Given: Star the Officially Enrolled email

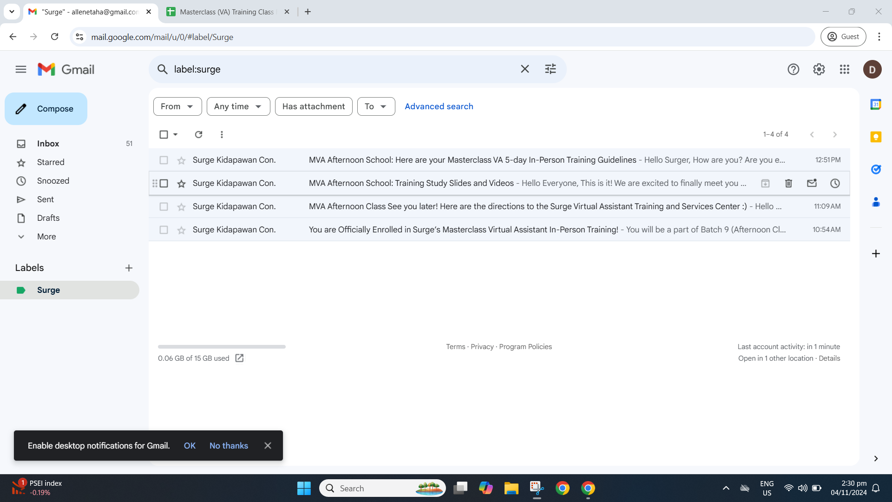Looking at the screenshot, I should click(181, 230).
